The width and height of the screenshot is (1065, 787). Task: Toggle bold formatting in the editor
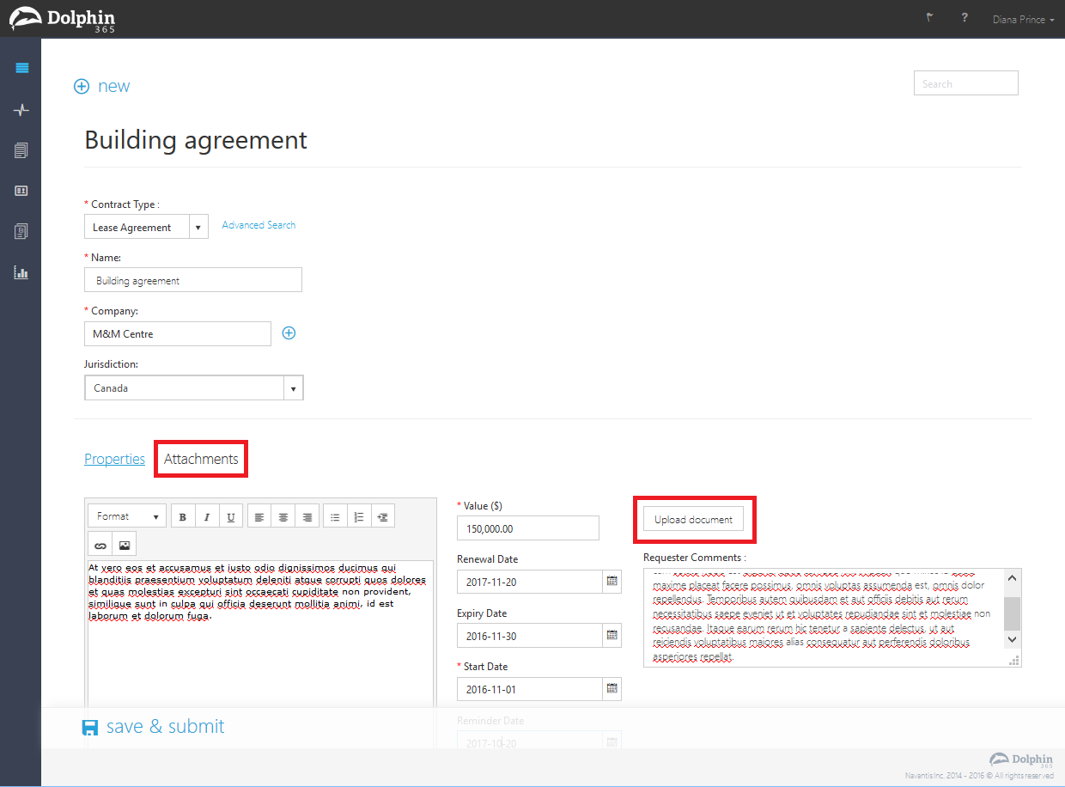183,517
